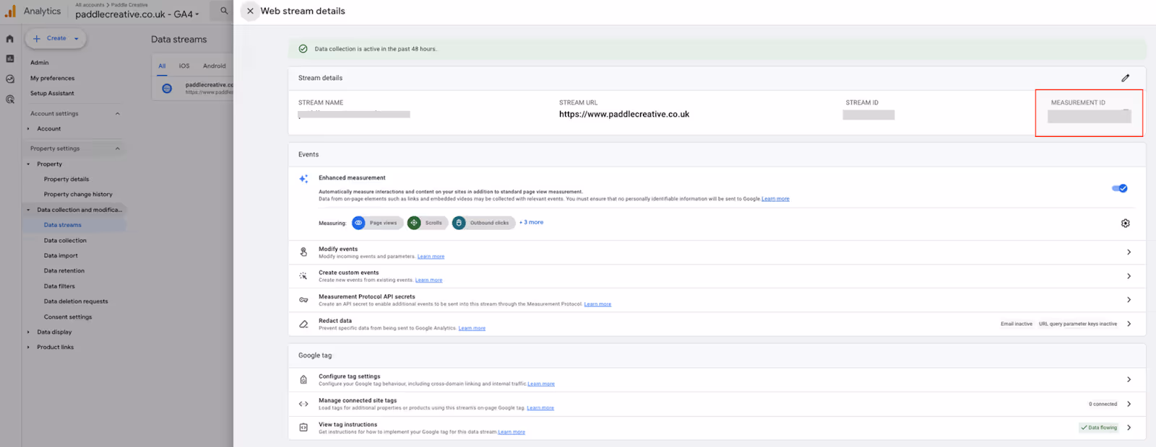
Task: Collapse Account settings section
Action: click(118, 114)
